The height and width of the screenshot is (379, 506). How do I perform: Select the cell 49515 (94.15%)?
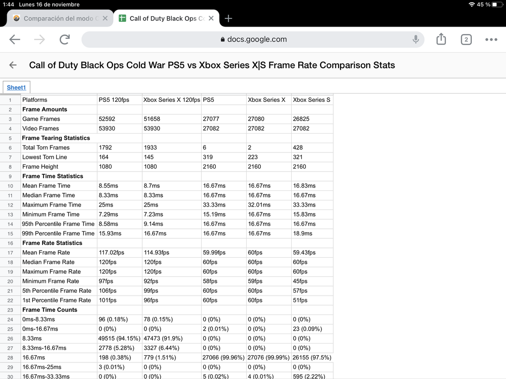[120, 338]
